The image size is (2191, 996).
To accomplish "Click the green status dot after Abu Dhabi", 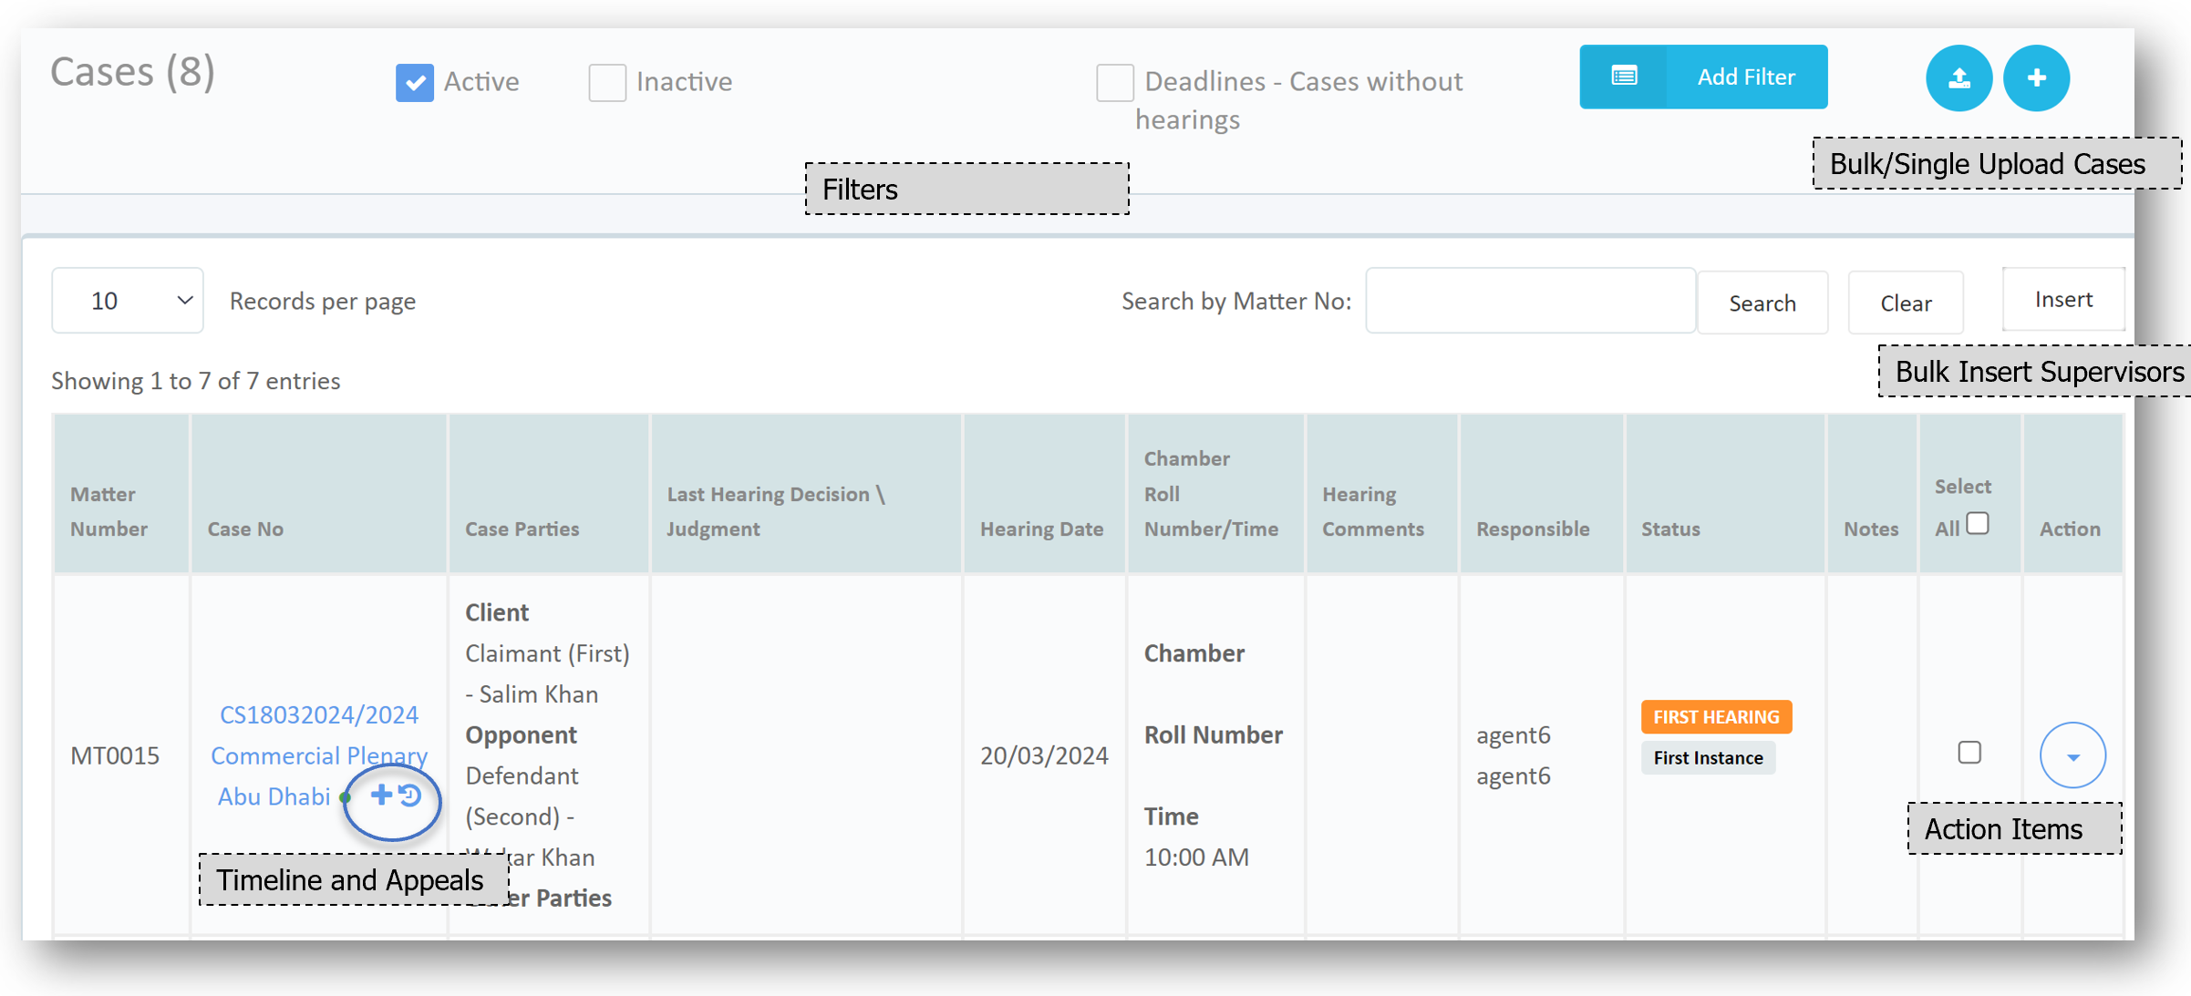I will coord(346,797).
